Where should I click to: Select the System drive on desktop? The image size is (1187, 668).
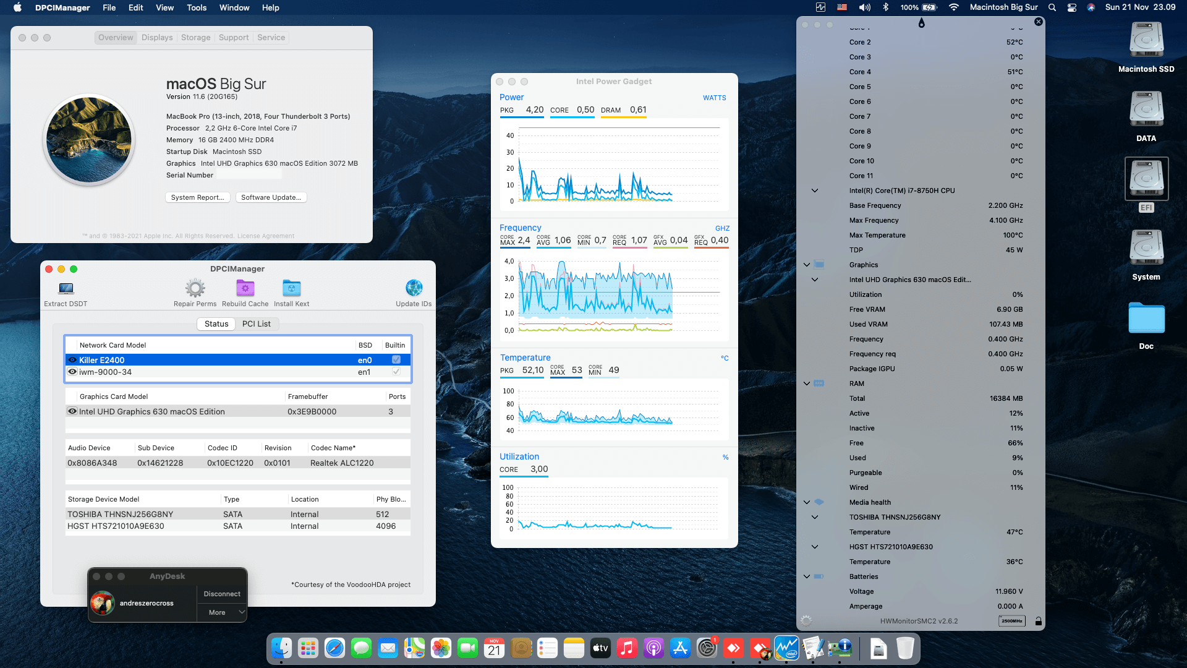click(1146, 255)
